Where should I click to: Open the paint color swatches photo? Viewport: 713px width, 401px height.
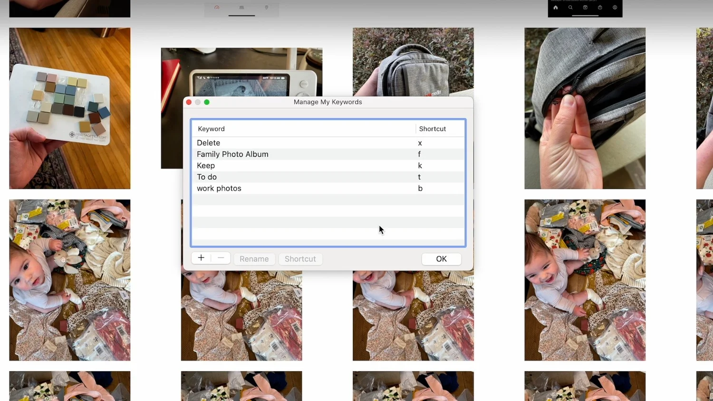click(x=69, y=108)
